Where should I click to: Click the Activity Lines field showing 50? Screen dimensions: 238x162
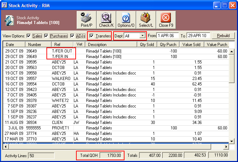point(41,155)
